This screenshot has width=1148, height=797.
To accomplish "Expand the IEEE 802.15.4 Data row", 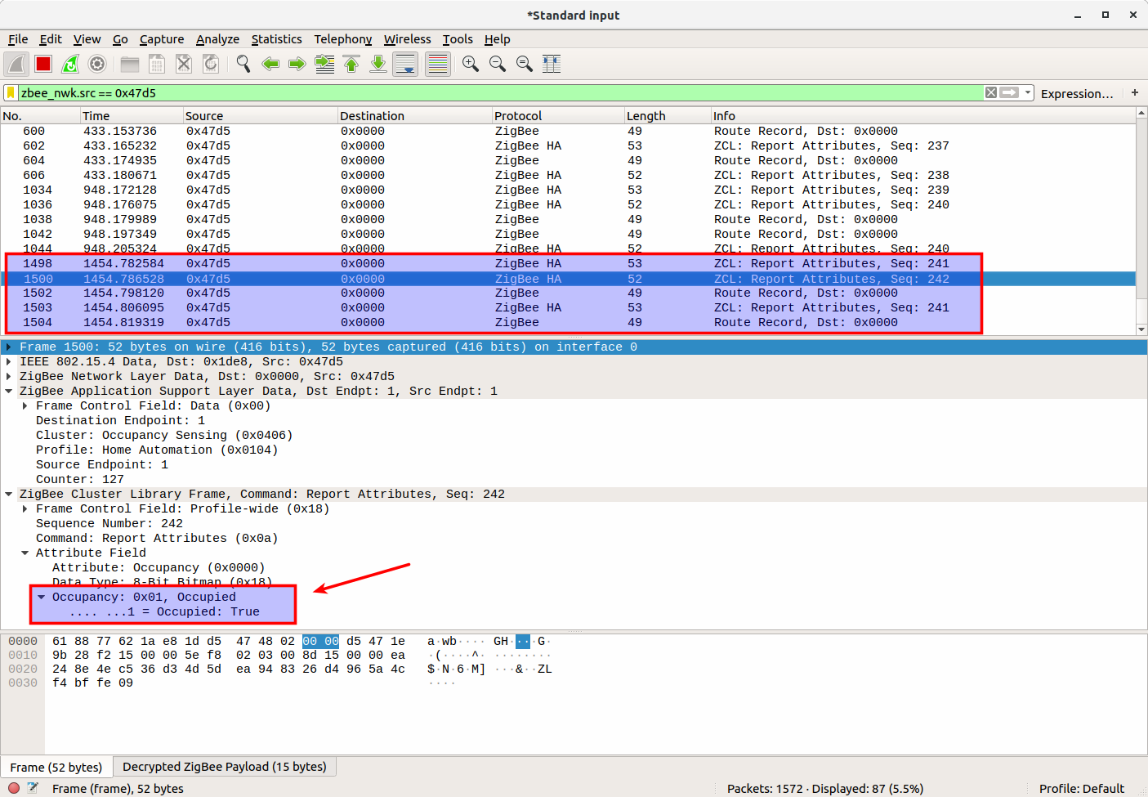I will [9, 362].
